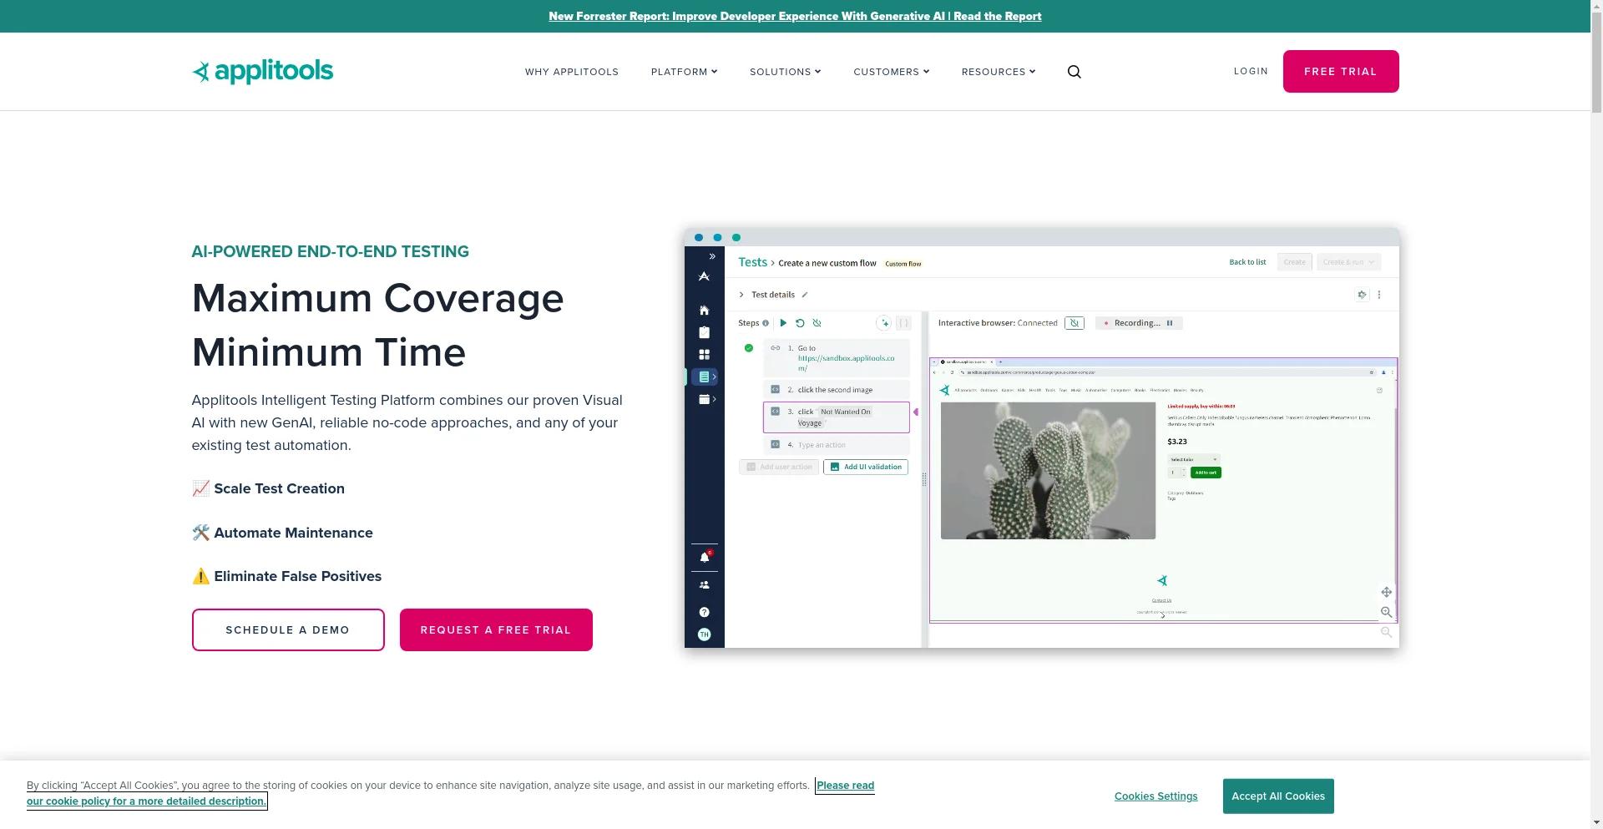1603x829 pixels.
Task: Click the TH user avatar in the sidebar
Action: click(x=704, y=634)
